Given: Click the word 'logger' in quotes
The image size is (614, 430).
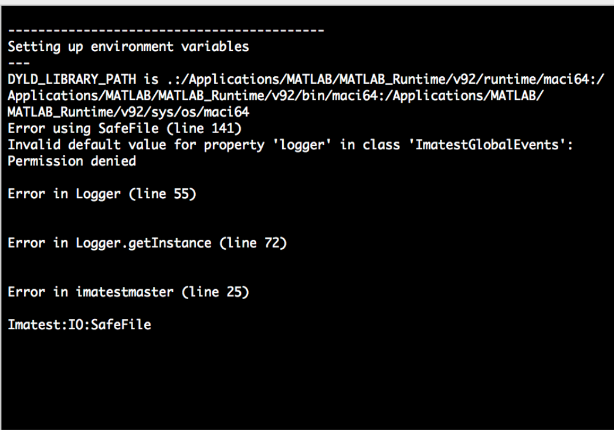Looking at the screenshot, I should point(302,145).
